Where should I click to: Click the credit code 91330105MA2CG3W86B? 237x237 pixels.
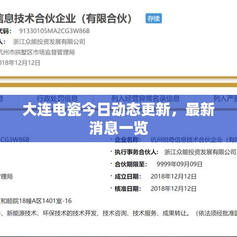click(x=54, y=31)
